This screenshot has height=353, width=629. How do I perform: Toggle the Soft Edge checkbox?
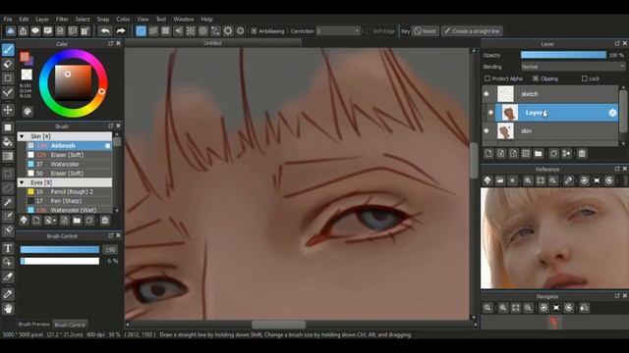pyautogui.click(x=368, y=31)
